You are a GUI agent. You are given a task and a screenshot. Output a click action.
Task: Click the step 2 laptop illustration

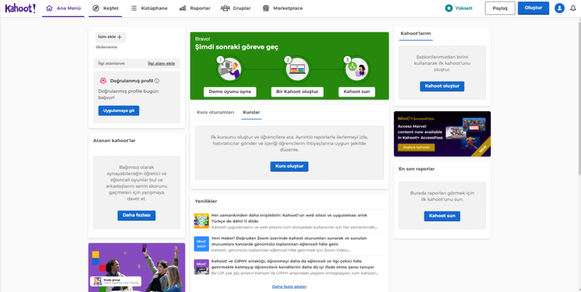[x=297, y=69]
